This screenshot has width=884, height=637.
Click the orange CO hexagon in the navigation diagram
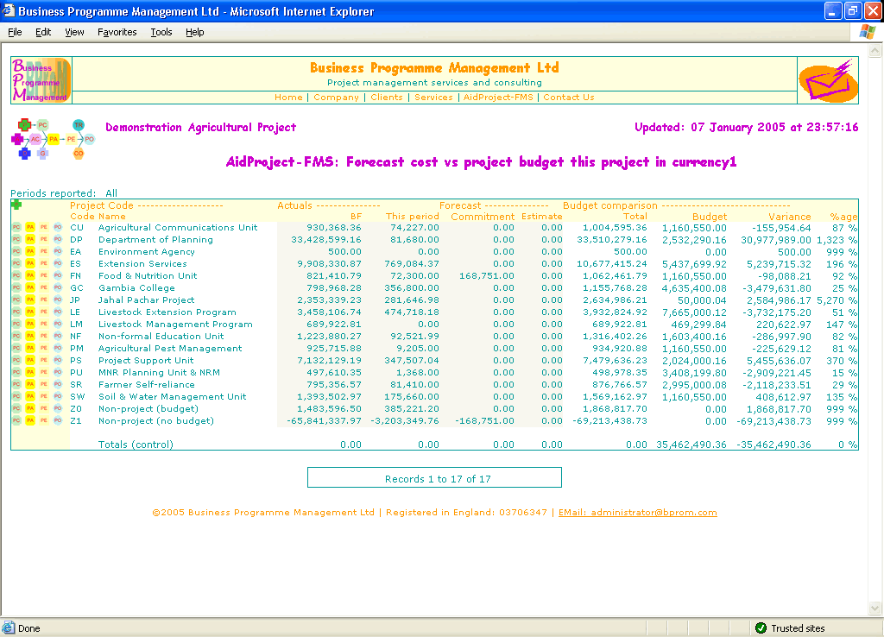79,154
